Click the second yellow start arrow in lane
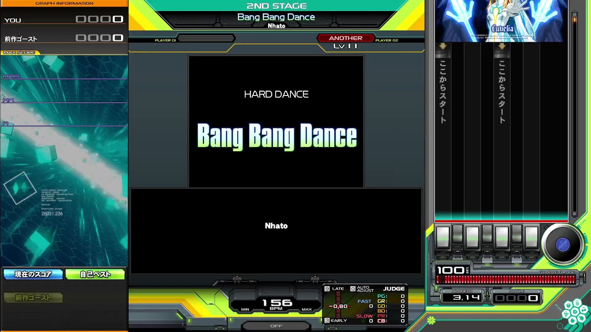The width and height of the screenshot is (591, 332). pyautogui.click(x=501, y=46)
